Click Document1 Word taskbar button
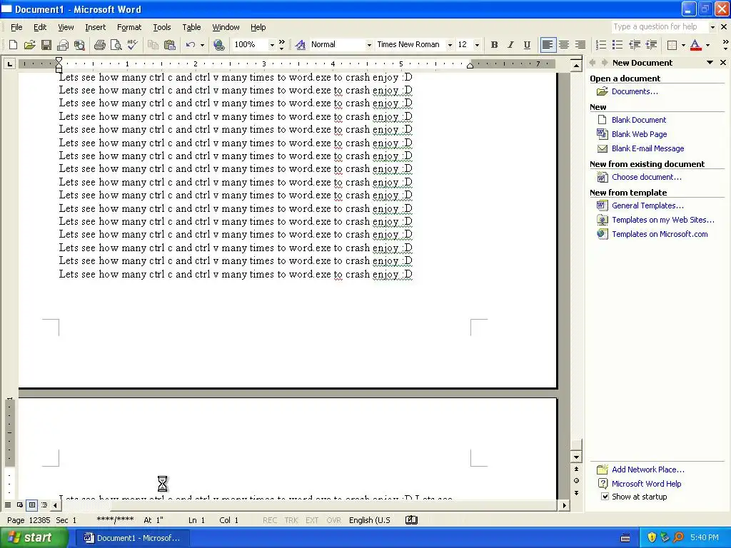Image resolution: width=731 pixels, height=548 pixels. (132, 538)
